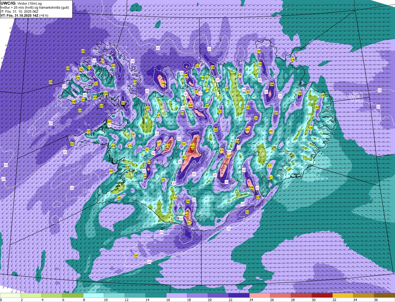Click the 'IT: Fös. 31. 10. 2025 06Z' line
Image resolution: width=395 pixels, height=302 pixels.
(x=19, y=11)
